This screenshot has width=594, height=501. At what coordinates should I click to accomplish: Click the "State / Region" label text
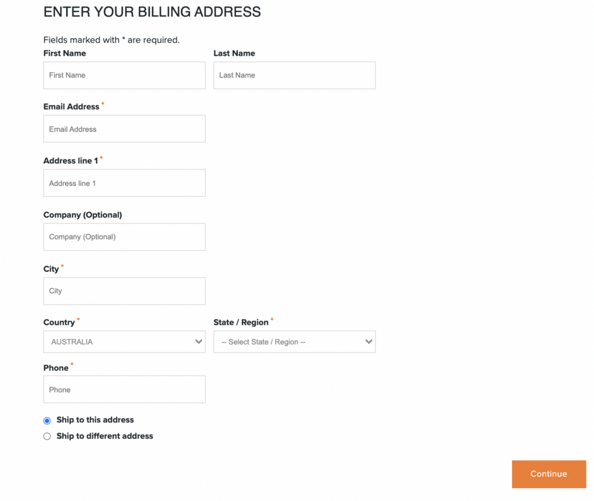click(x=241, y=322)
